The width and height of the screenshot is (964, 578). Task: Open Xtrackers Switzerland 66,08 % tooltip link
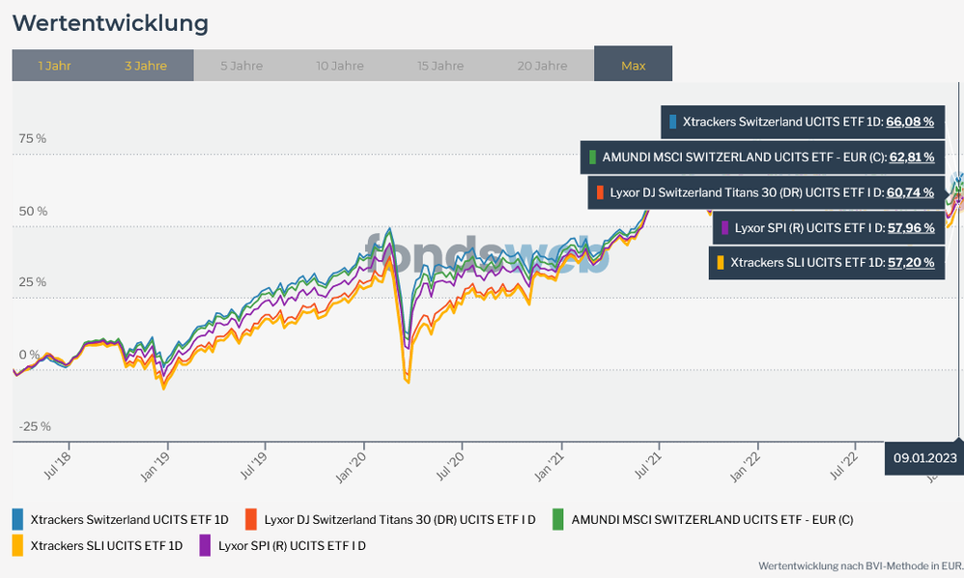(x=909, y=122)
